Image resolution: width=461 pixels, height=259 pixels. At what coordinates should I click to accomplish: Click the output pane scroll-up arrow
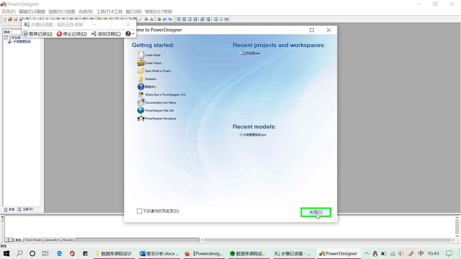pos(457,218)
